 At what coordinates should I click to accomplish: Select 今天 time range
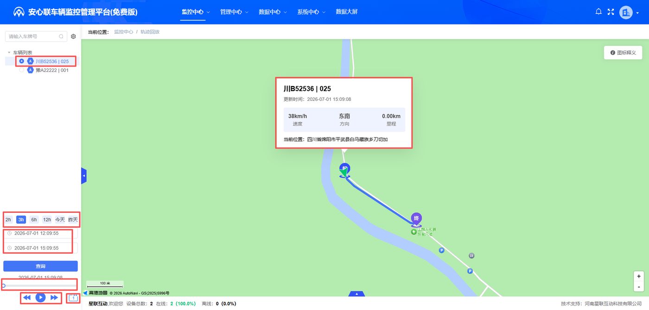(60, 220)
